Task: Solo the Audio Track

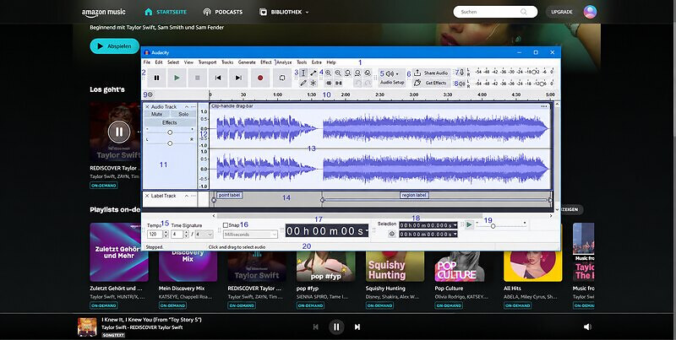Action: tap(183, 115)
